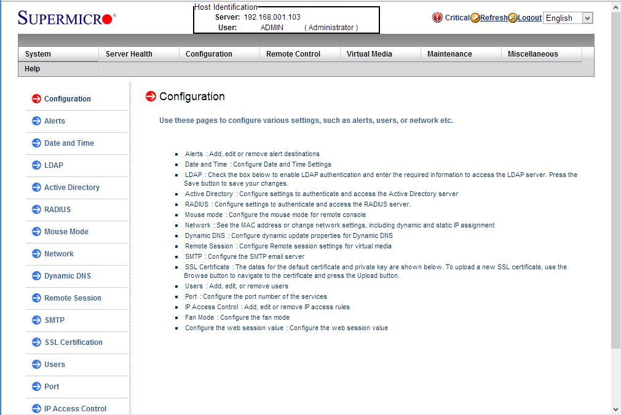Image resolution: width=621 pixels, height=415 pixels.
Task: Open the Network sidebar link
Action: coord(58,254)
